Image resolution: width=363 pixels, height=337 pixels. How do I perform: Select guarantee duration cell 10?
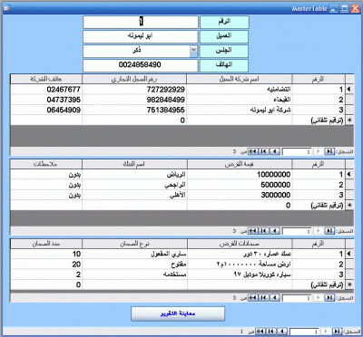46,254
